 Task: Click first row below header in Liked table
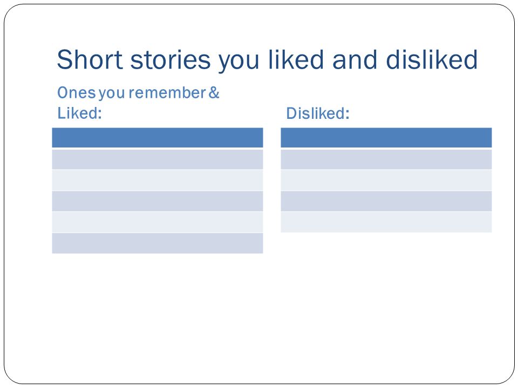(158, 159)
